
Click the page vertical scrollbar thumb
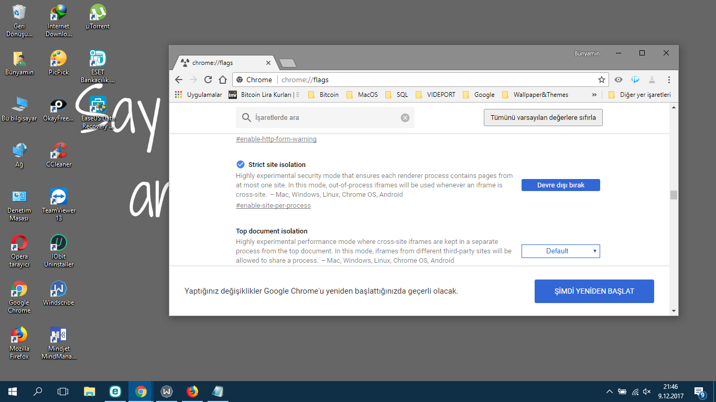tap(674, 195)
